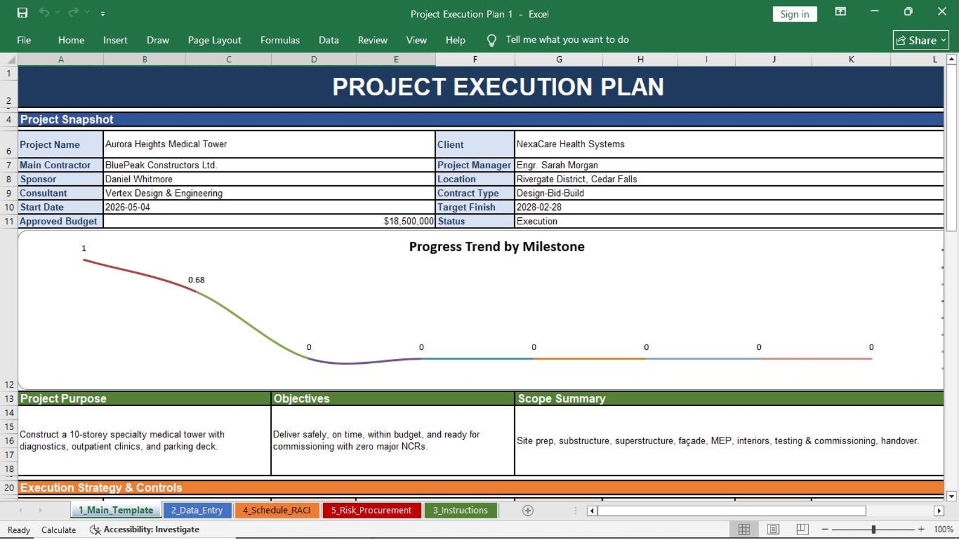Viewport: 959px width, 540px height.
Task: Select the Scope Summary header cell
Action: 729,399
